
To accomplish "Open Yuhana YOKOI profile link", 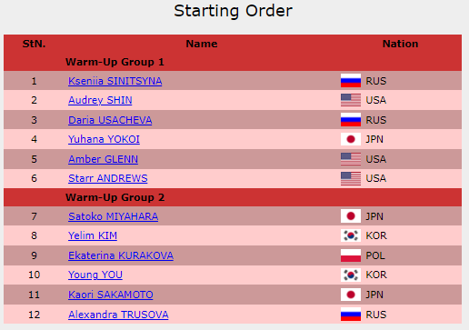I will [104, 139].
